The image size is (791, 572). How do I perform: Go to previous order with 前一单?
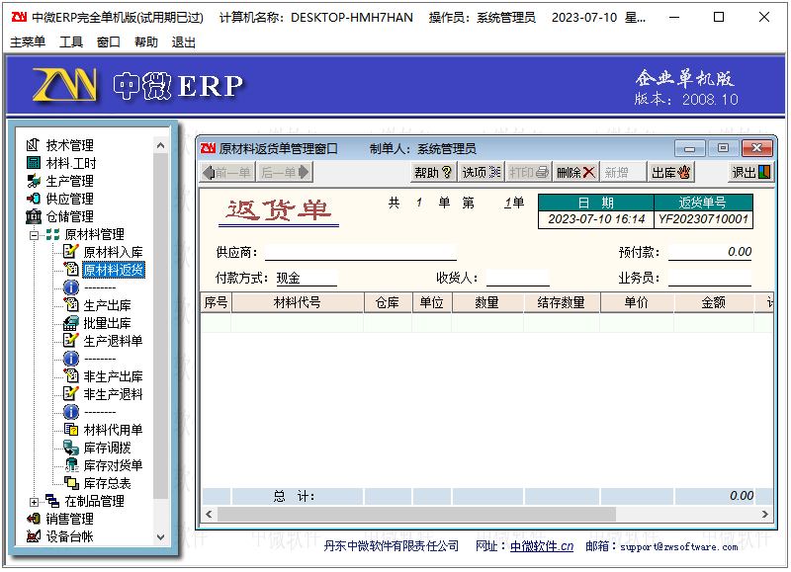[227, 173]
